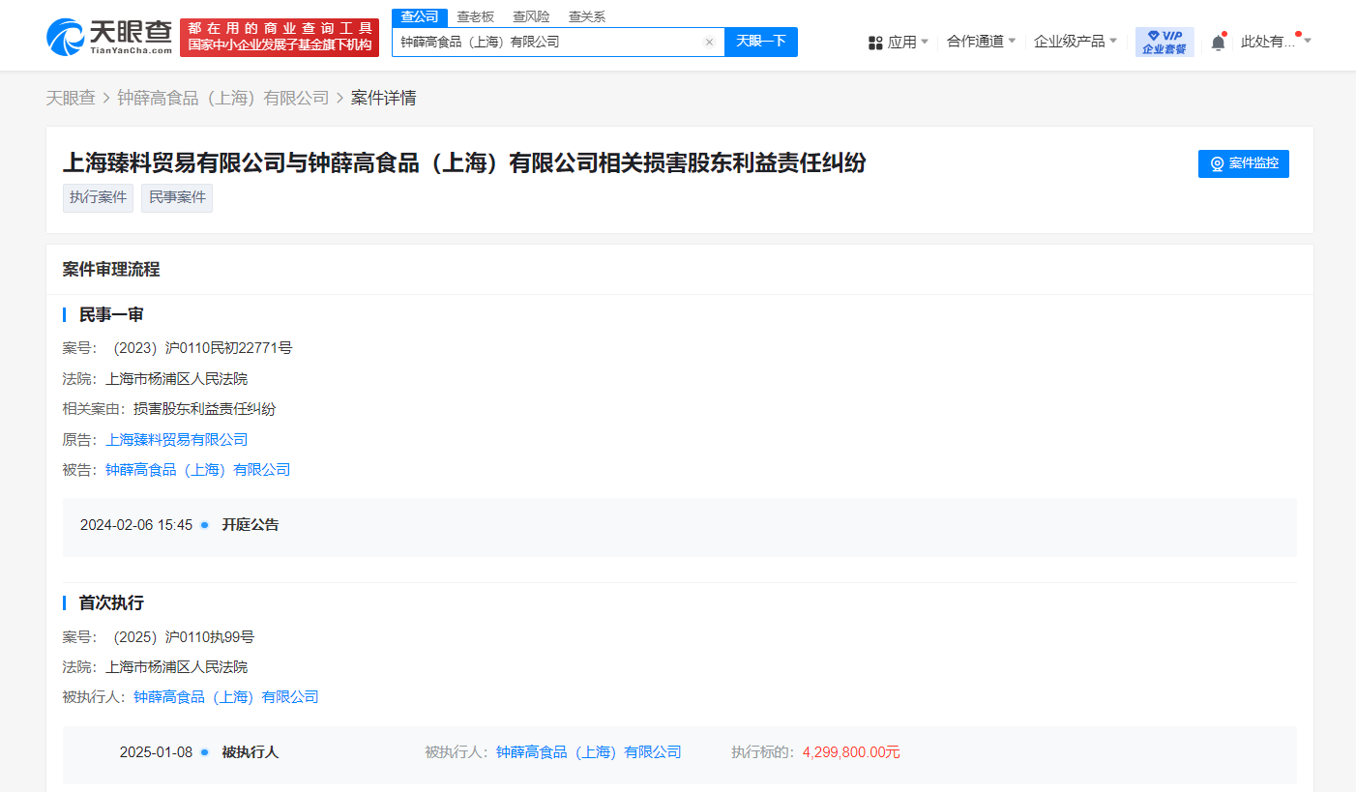Screen dimensions: 1356x792
Task: Click case number (2025) 沪0110执99号
Action: click(181, 636)
